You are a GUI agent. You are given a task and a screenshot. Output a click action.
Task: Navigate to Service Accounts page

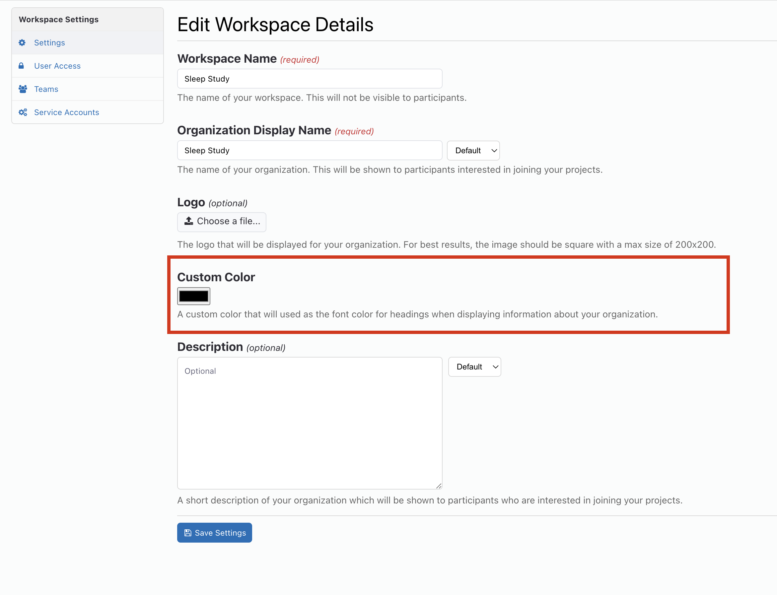pyautogui.click(x=67, y=112)
